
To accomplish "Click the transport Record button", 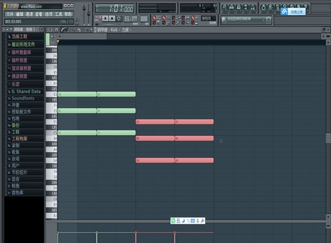I will (x=119, y=18).
